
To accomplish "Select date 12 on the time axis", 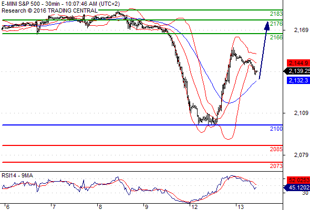I will pyautogui.click(x=194, y=207).
